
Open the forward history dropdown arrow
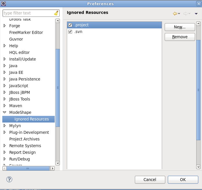pos(189,14)
